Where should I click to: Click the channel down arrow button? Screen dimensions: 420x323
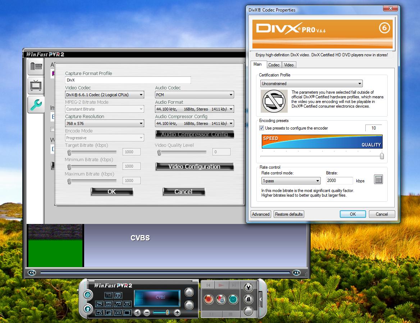click(x=189, y=305)
